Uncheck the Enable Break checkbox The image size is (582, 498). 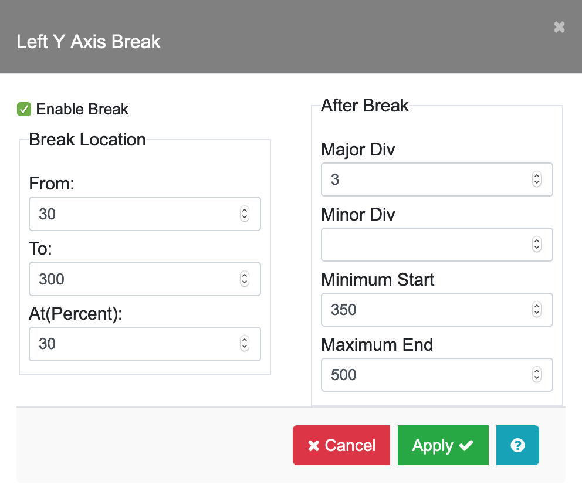point(24,109)
